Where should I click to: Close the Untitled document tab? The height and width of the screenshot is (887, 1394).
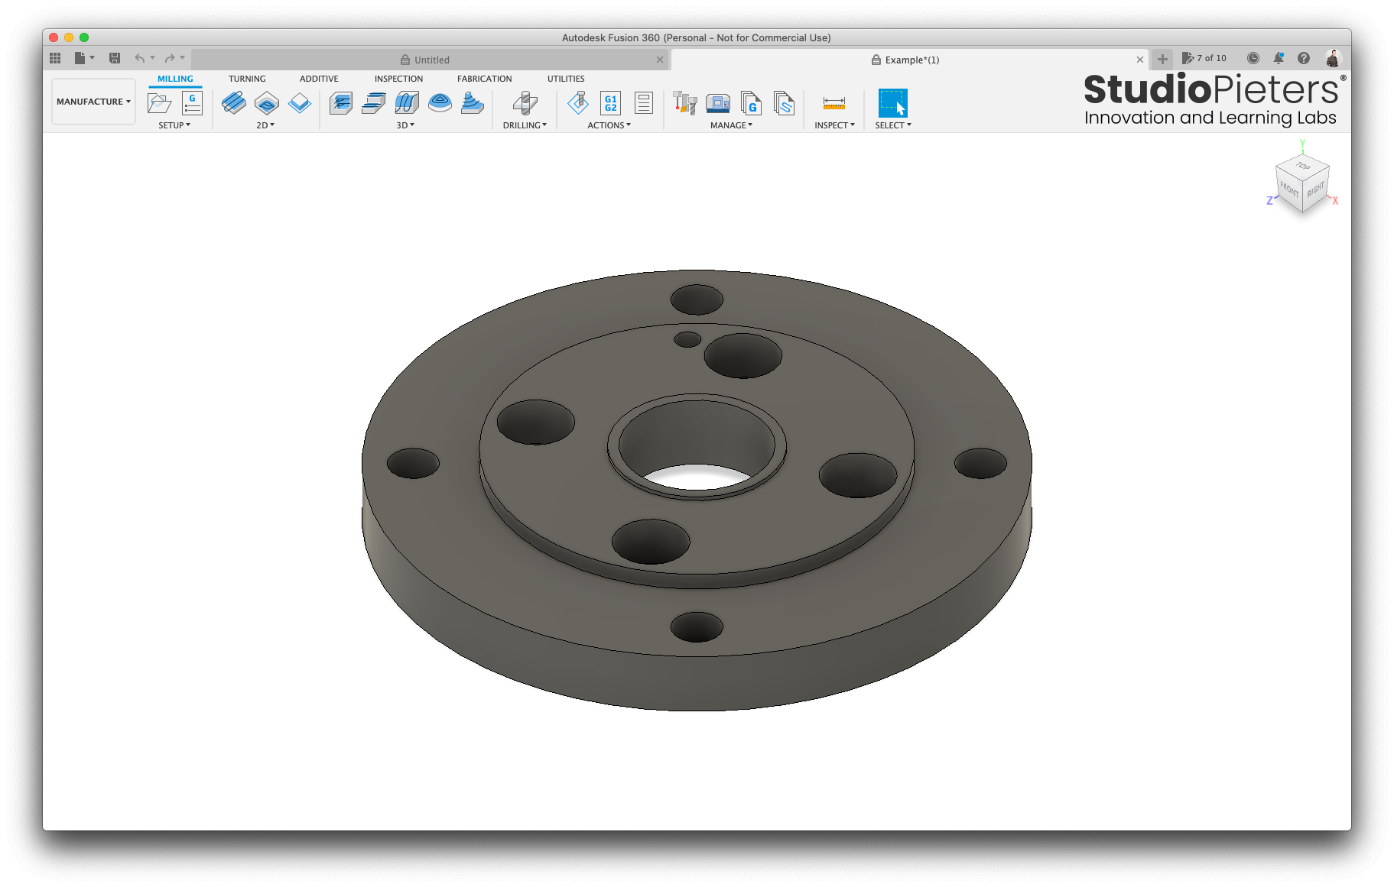pos(660,60)
